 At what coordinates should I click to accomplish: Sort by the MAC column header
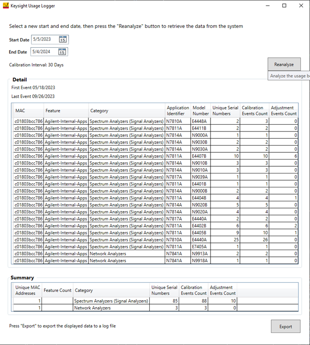coord(28,111)
